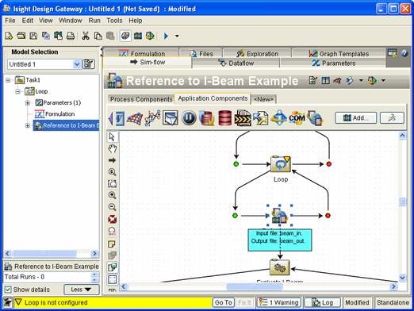Collapse the Task1 tree node
The image size is (414, 311).
click(8, 80)
